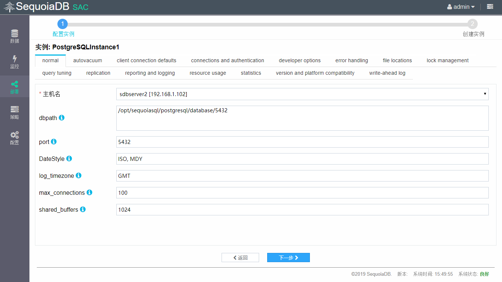
Task: Show the port info tooltip icon
Action: click(55, 141)
